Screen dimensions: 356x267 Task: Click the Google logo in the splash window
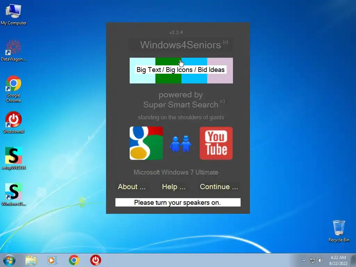pyautogui.click(x=146, y=143)
